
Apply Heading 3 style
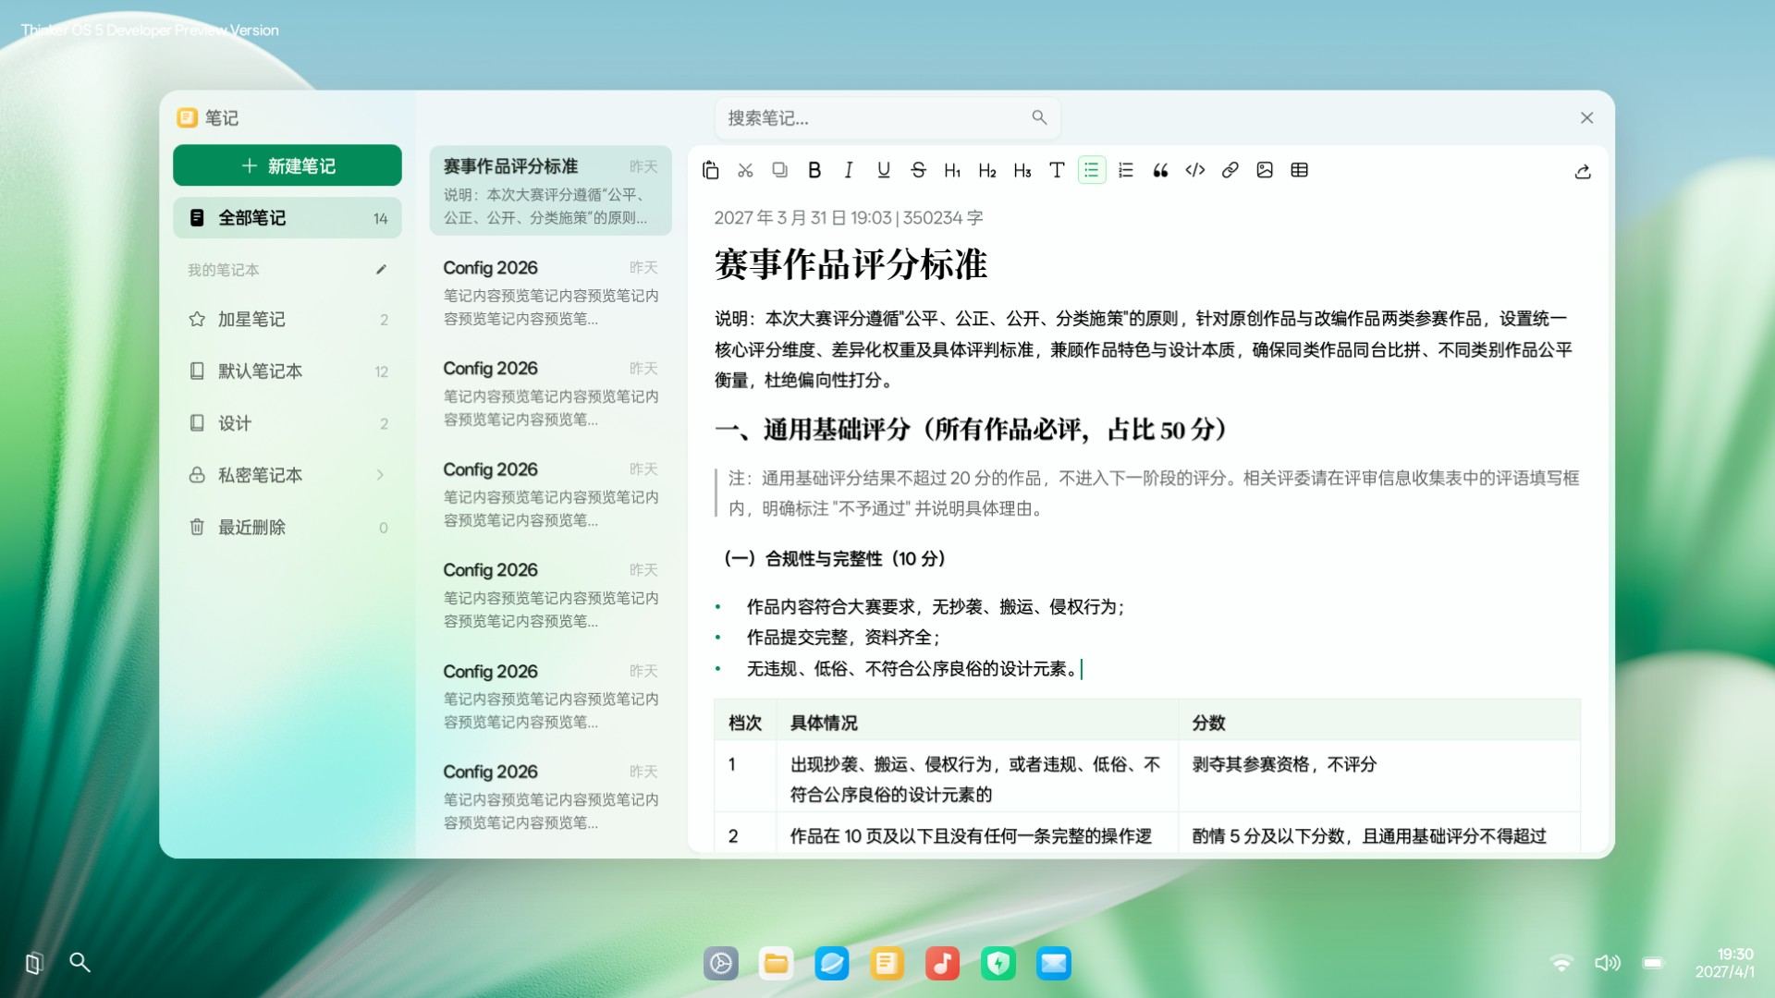point(1022,170)
